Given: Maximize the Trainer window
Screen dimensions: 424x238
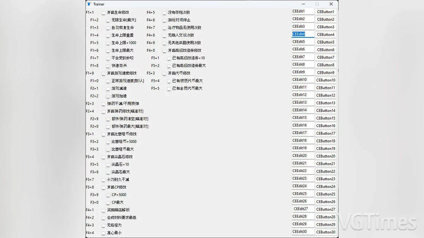Looking at the screenshot, I should [x=317, y=4].
